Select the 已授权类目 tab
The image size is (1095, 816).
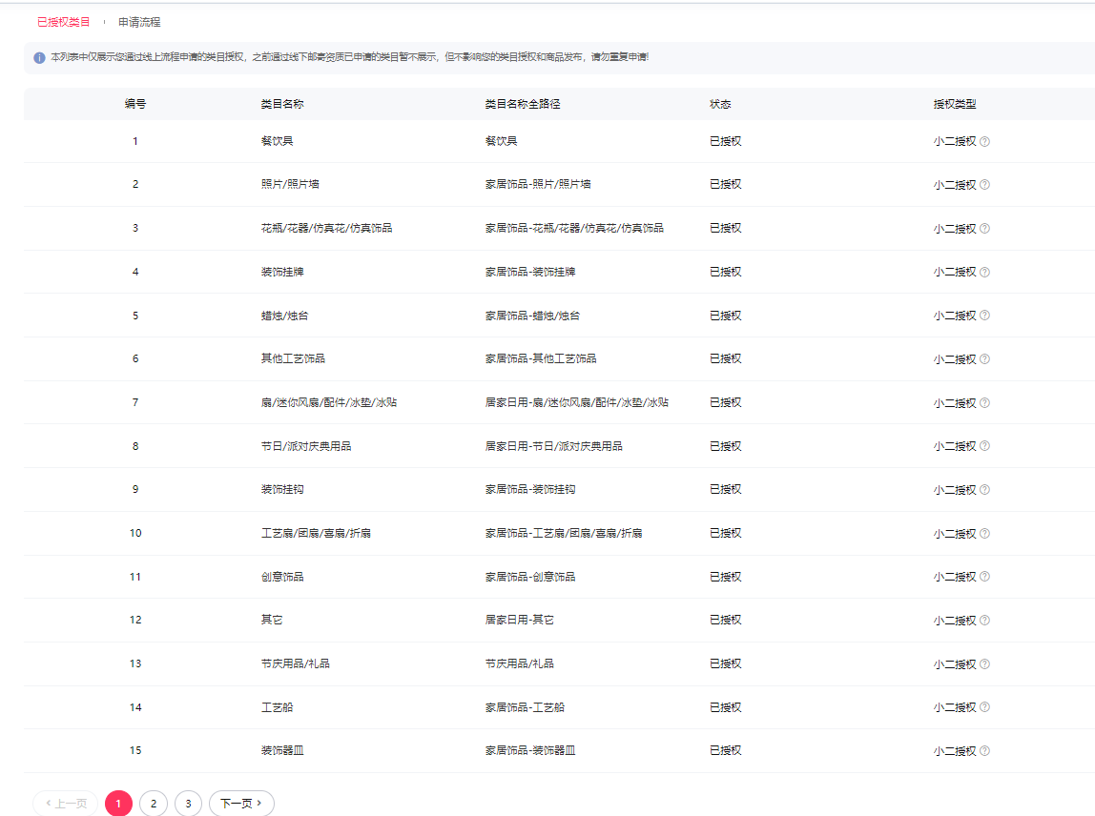(64, 22)
